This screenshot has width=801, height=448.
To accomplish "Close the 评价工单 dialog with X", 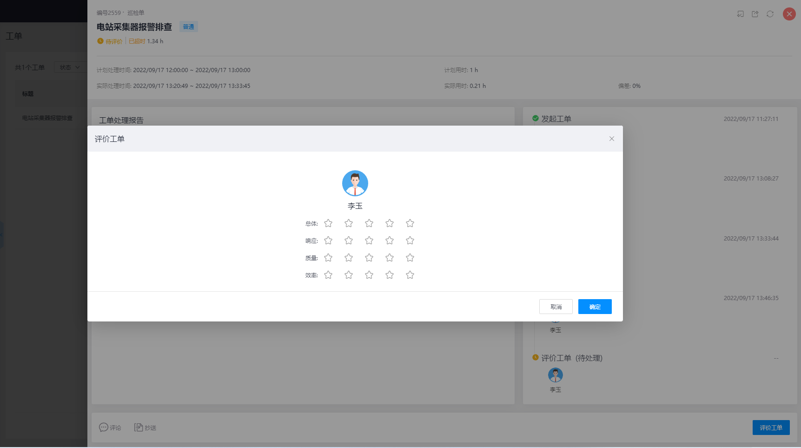I will pos(611,139).
